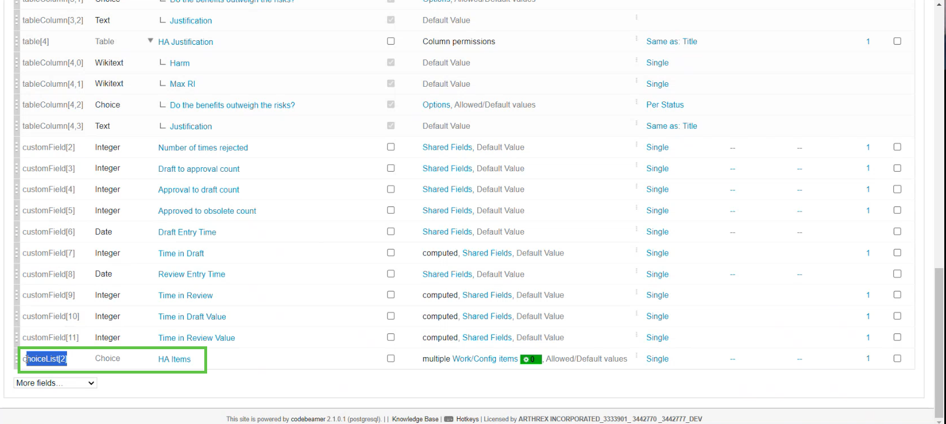This screenshot has width=946, height=424.
Task: Click drag handle of the customField[2] row
Action: (17, 147)
